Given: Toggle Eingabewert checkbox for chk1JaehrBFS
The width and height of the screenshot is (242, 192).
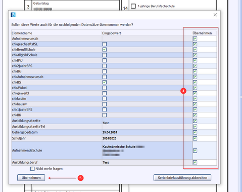Looking at the screenshot, I should coord(105,109).
